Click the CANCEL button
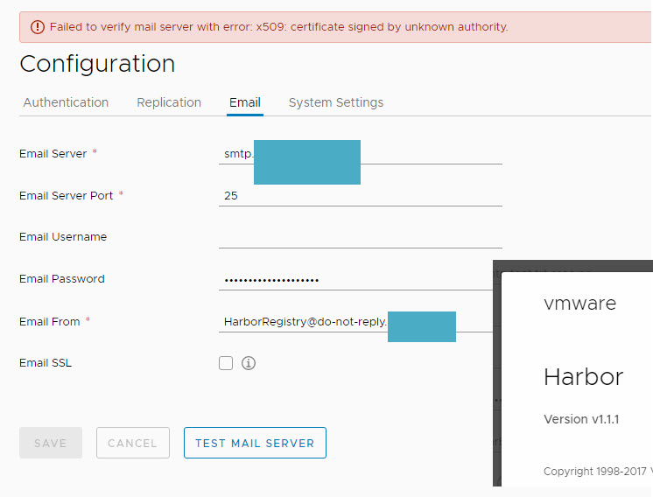 pos(133,443)
